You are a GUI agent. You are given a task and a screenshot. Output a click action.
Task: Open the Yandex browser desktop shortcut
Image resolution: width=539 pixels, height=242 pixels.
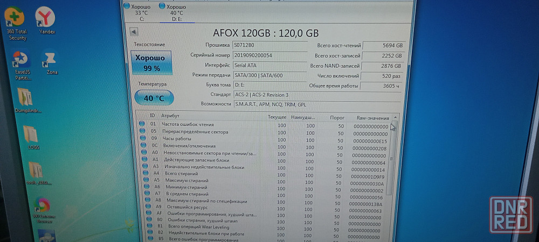46,20
